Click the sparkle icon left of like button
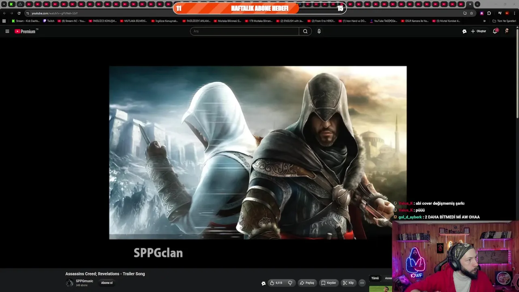The width and height of the screenshot is (519, 292). click(263, 283)
